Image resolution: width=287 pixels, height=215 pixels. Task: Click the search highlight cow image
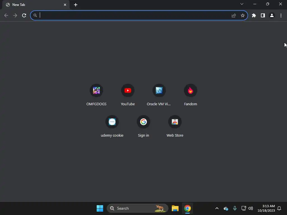tap(160, 208)
